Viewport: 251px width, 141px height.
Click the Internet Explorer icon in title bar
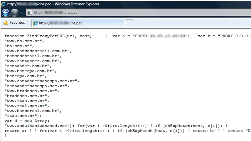point(3,4)
